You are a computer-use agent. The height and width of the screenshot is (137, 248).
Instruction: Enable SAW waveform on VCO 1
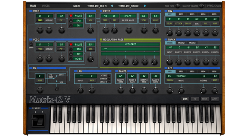[x=71, y=20]
